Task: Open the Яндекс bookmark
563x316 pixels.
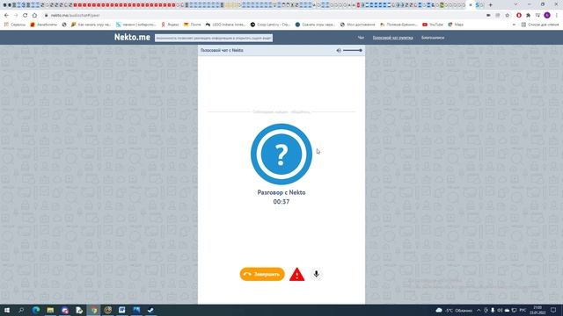Action: point(170,25)
